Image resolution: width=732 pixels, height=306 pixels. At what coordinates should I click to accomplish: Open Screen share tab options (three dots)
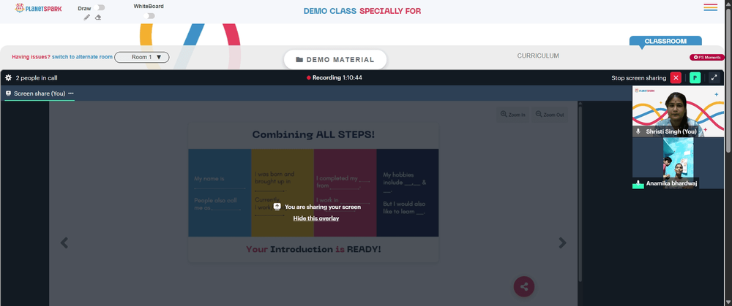click(71, 93)
